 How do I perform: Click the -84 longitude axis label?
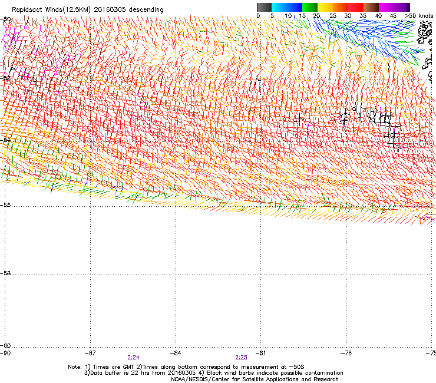pos(176,353)
